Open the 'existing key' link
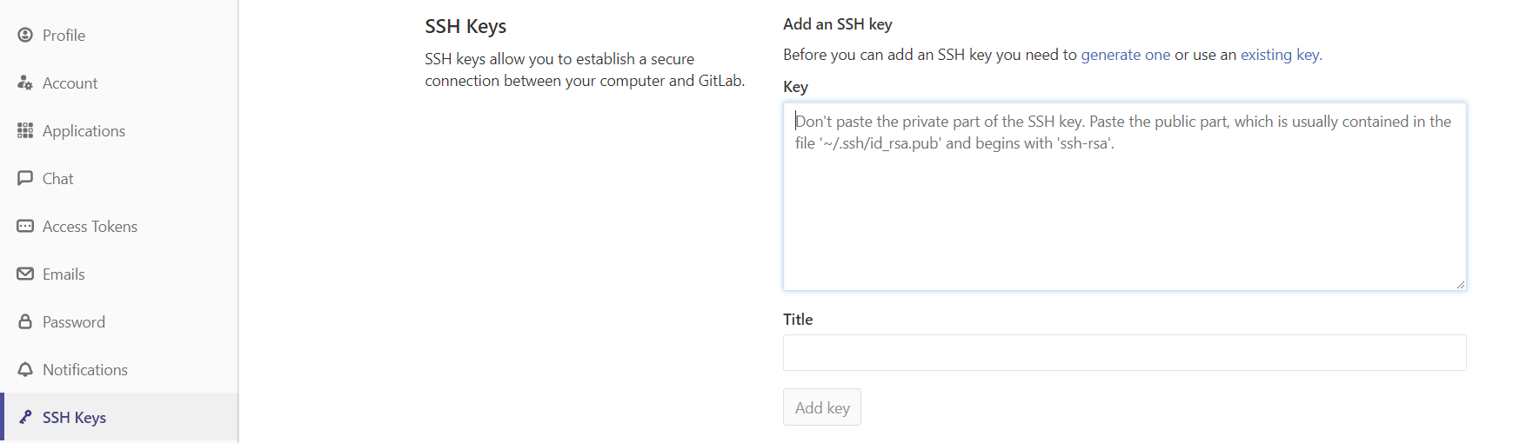The image size is (1533, 443). pyautogui.click(x=1280, y=55)
